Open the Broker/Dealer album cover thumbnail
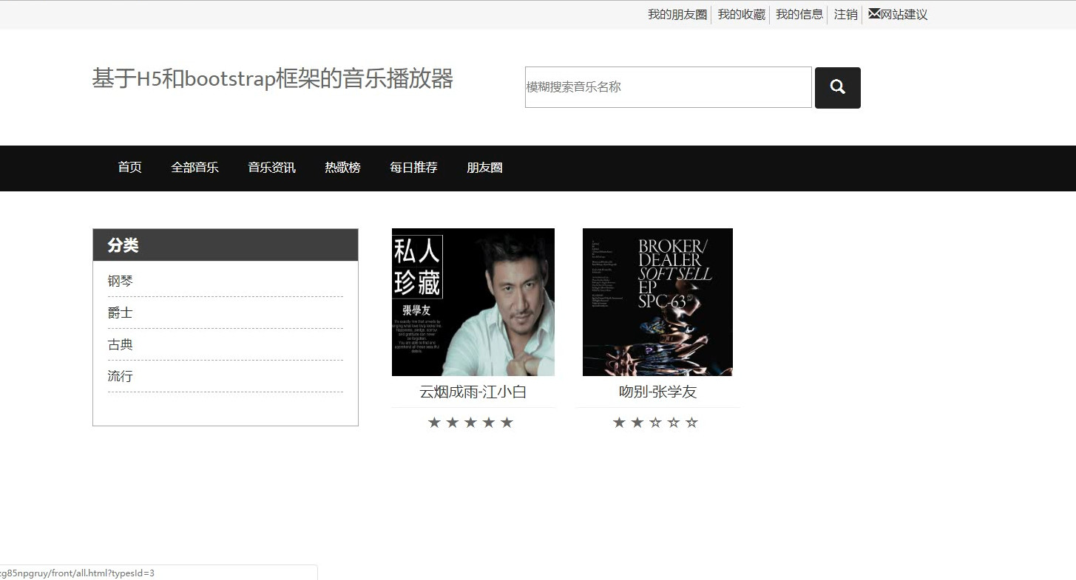The height and width of the screenshot is (580, 1076). tap(657, 302)
